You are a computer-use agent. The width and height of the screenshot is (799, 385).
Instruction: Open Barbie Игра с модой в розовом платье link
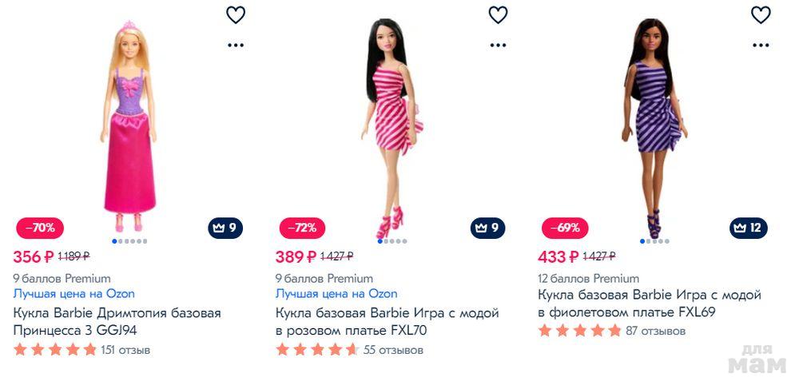tap(387, 321)
